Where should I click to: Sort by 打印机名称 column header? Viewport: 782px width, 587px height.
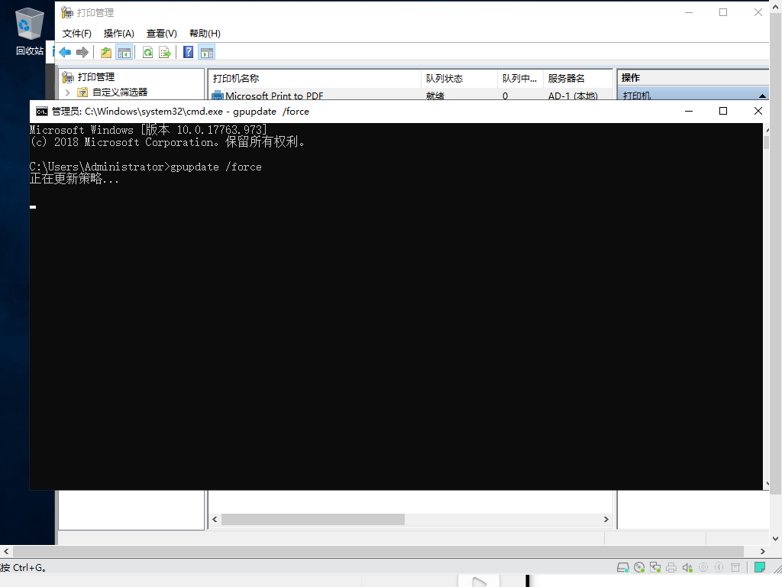[x=314, y=79]
